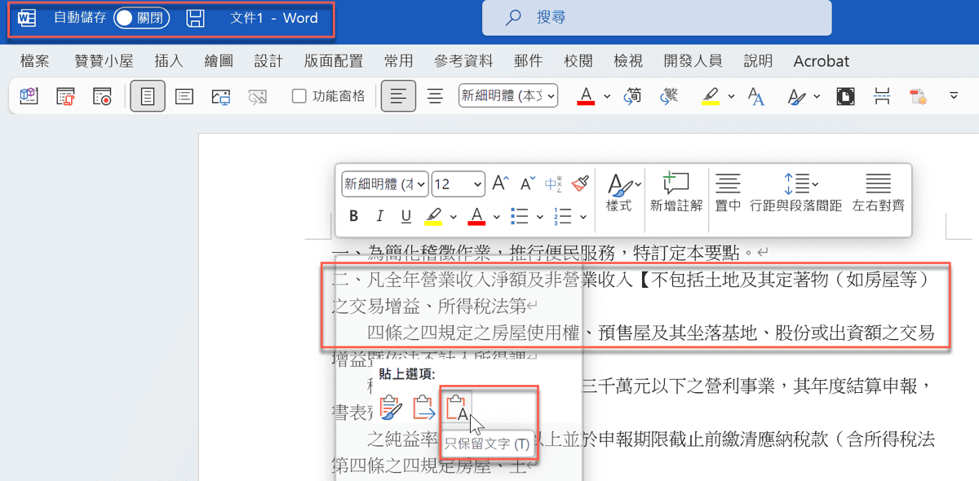Open the toolbar overflow arrow at far right
Viewport: 979px width, 481px height.
click(x=953, y=96)
